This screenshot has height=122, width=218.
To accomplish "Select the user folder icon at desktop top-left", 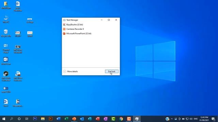I will coord(6,5).
